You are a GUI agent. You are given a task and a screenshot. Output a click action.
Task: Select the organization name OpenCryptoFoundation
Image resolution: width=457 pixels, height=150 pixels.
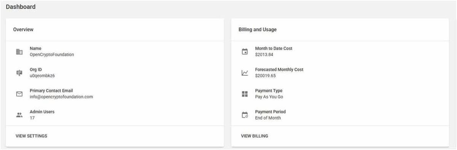click(x=52, y=54)
